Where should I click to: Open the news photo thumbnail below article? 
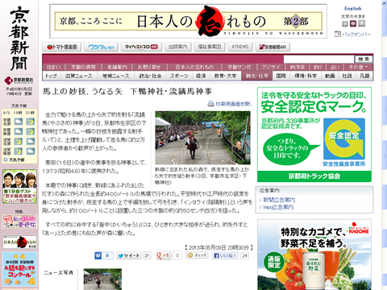(102, 280)
